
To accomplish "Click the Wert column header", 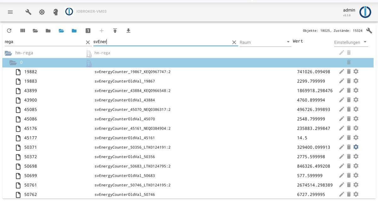I will pos(298,41).
